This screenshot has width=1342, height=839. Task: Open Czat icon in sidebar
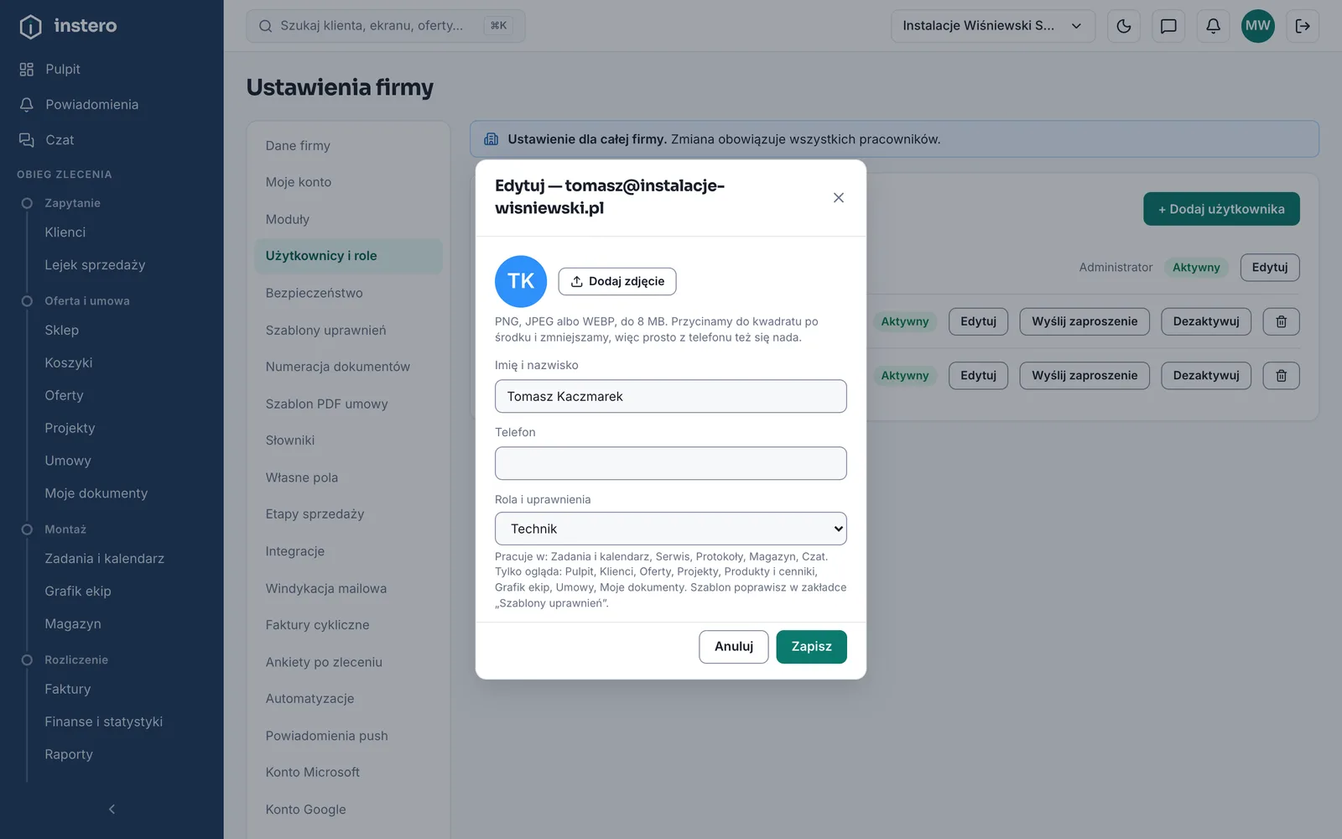(x=27, y=140)
